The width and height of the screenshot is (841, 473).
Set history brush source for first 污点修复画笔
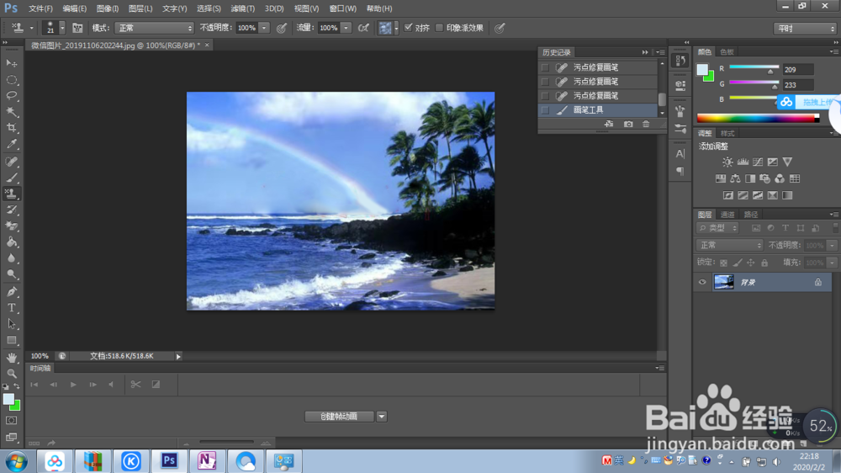click(x=545, y=67)
